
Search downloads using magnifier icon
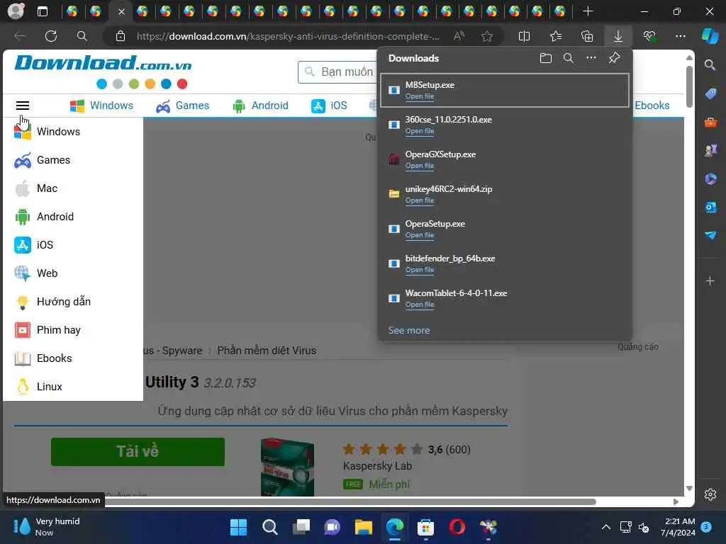pos(569,58)
